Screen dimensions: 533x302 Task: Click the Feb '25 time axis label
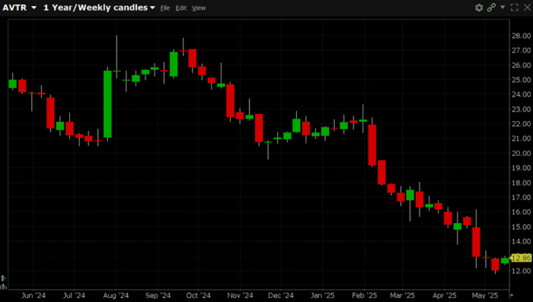click(365, 295)
